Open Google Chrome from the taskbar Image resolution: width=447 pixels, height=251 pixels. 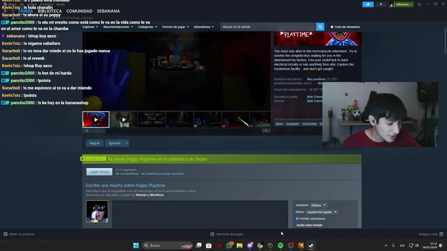click(260, 245)
